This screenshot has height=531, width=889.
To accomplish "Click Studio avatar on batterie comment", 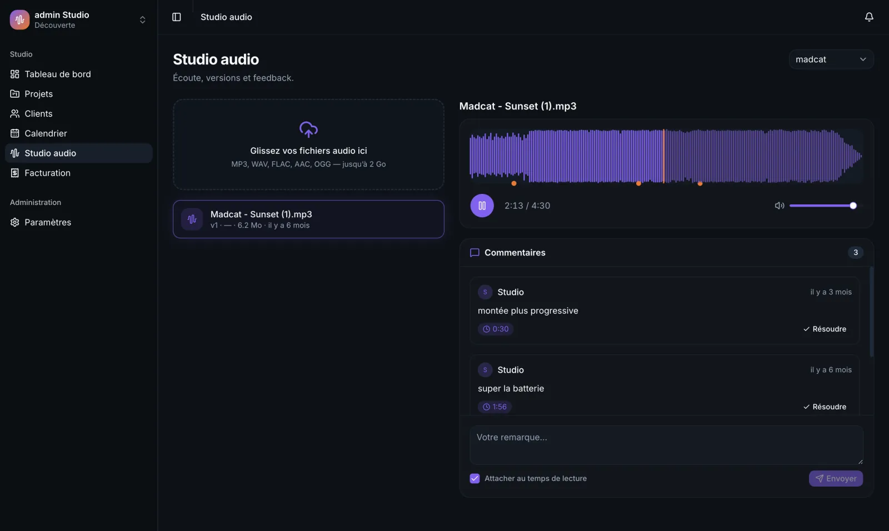I will [485, 370].
